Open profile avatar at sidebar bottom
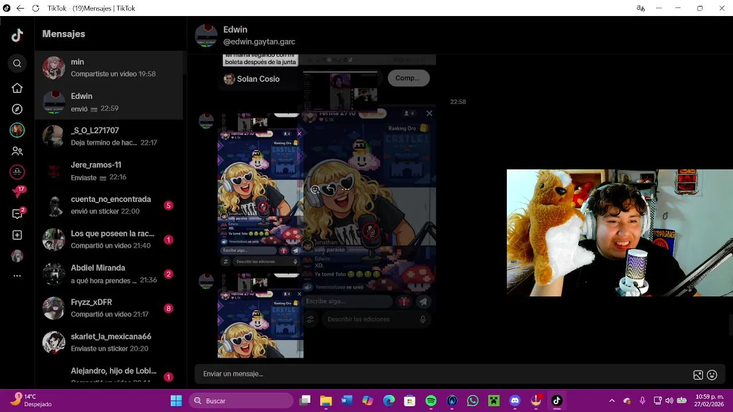Image resolution: width=733 pixels, height=412 pixels. pyautogui.click(x=17, y=256)
